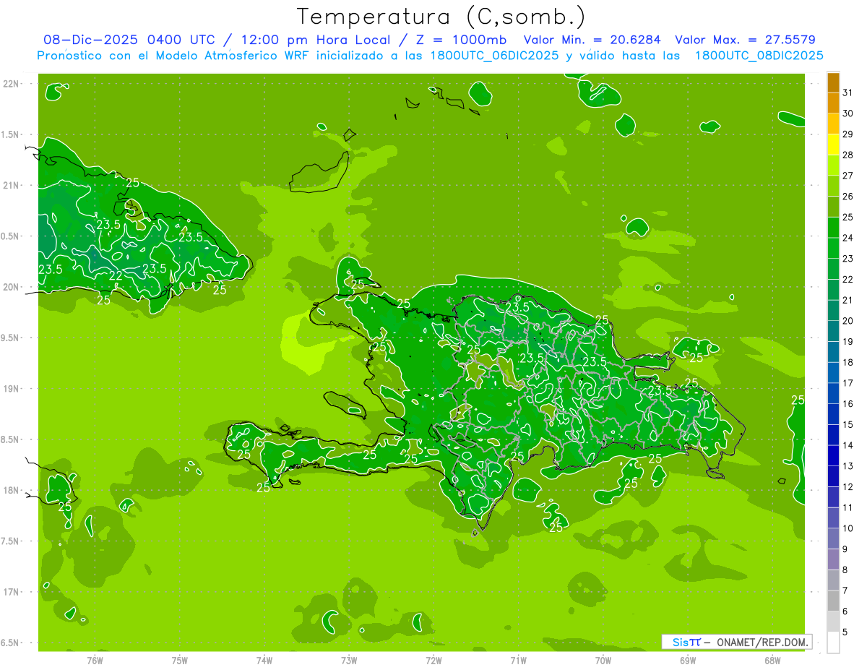Click the 22N latitude axis label
Viewport: 867px width, 670px height.
(12, 84)
